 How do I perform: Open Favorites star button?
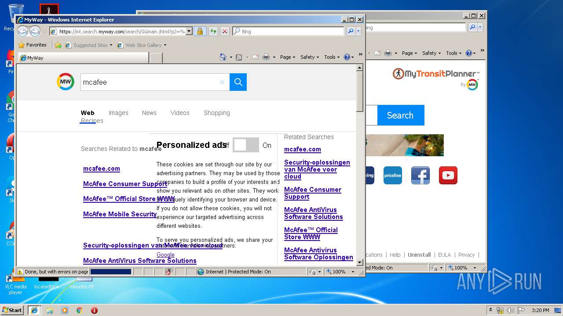click(x=32, y=45)
